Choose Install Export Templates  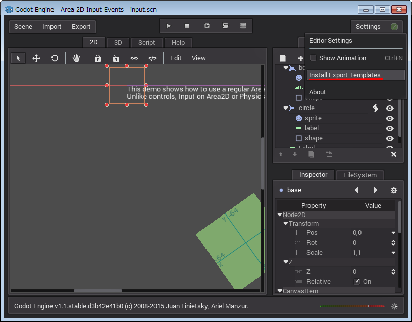(x=356, y=75)
